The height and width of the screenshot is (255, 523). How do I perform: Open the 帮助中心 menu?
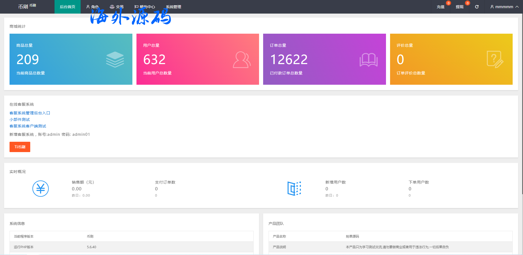145,7
